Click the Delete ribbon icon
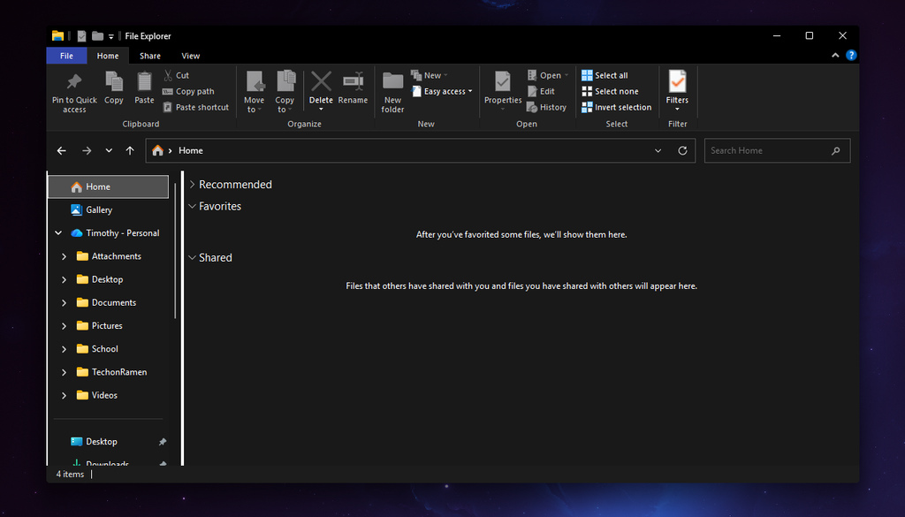The image size is (905, 517). point(321,81)
